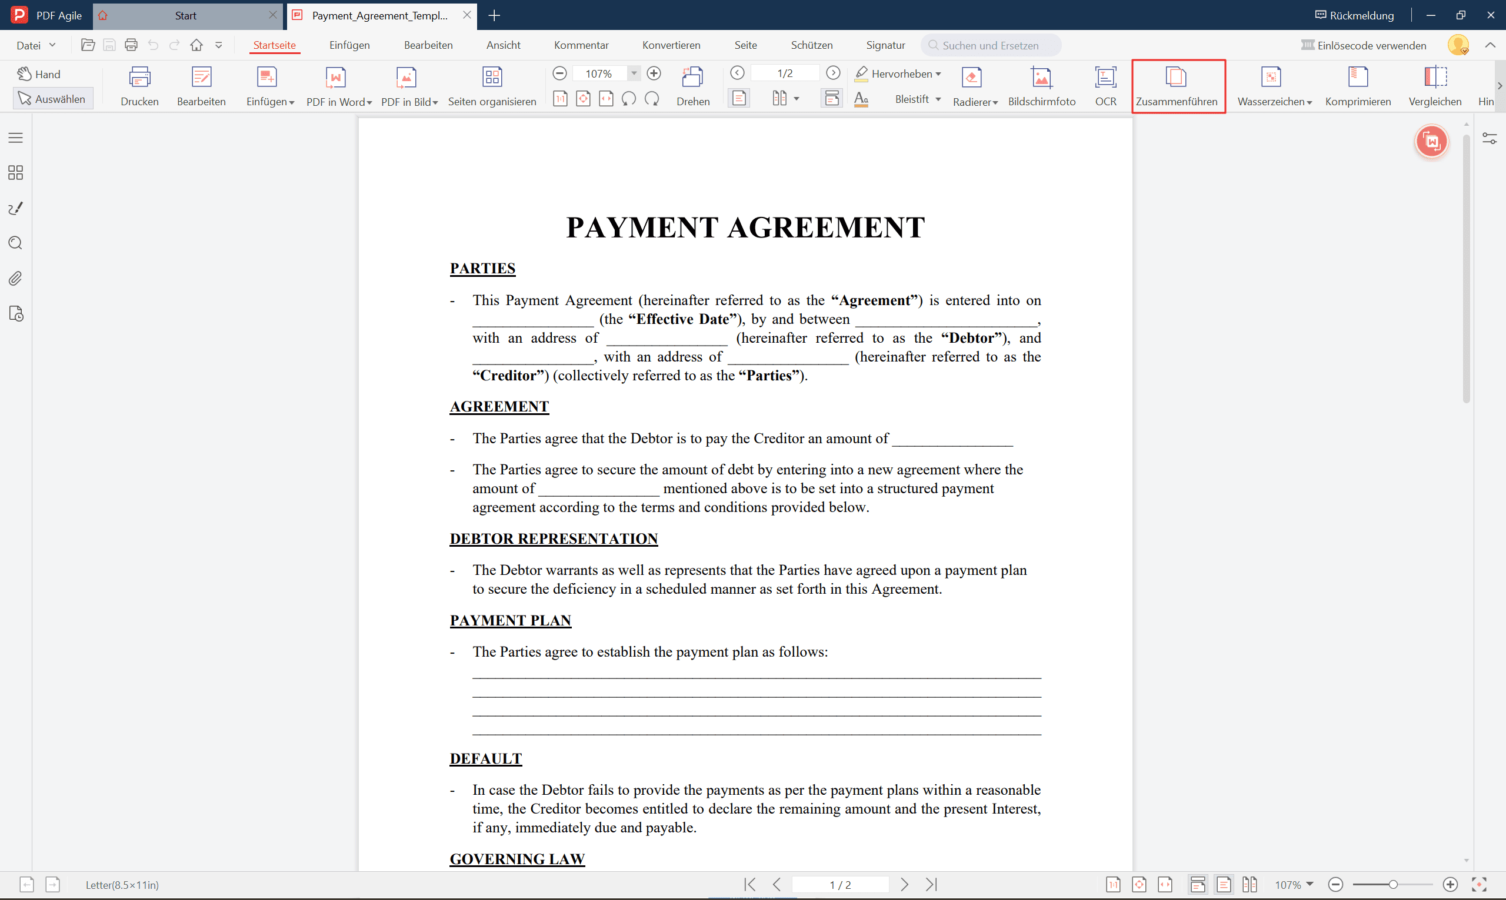1506x900 pixels.
Task: Toggle two-page view in status bar
Action: [x=1250, y=884]
